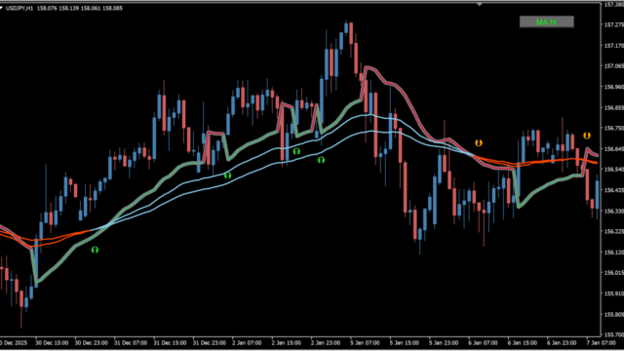
Task: Click the 2 Jan 23:00 time label
Action: click(326, 342)
